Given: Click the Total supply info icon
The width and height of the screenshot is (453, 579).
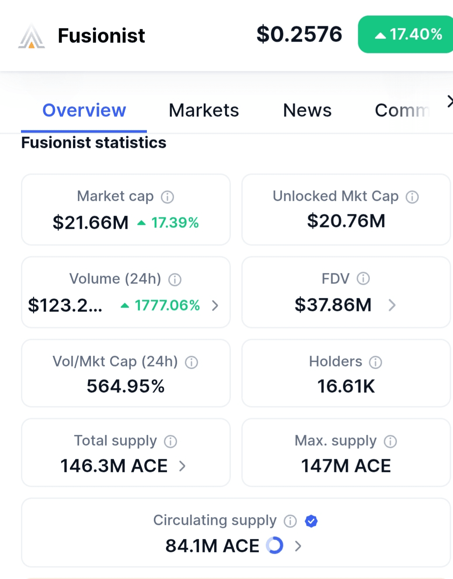Looking at the screenshot, I should coord(171,442).
